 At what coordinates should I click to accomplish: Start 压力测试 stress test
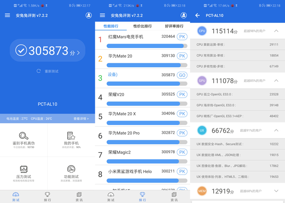[24, 173]
